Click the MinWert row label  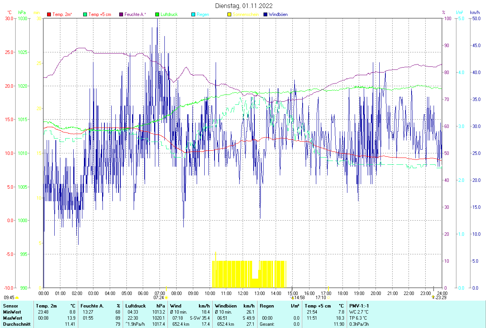coord(12,312)
